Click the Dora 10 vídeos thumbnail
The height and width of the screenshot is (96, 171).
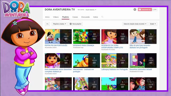115,37
